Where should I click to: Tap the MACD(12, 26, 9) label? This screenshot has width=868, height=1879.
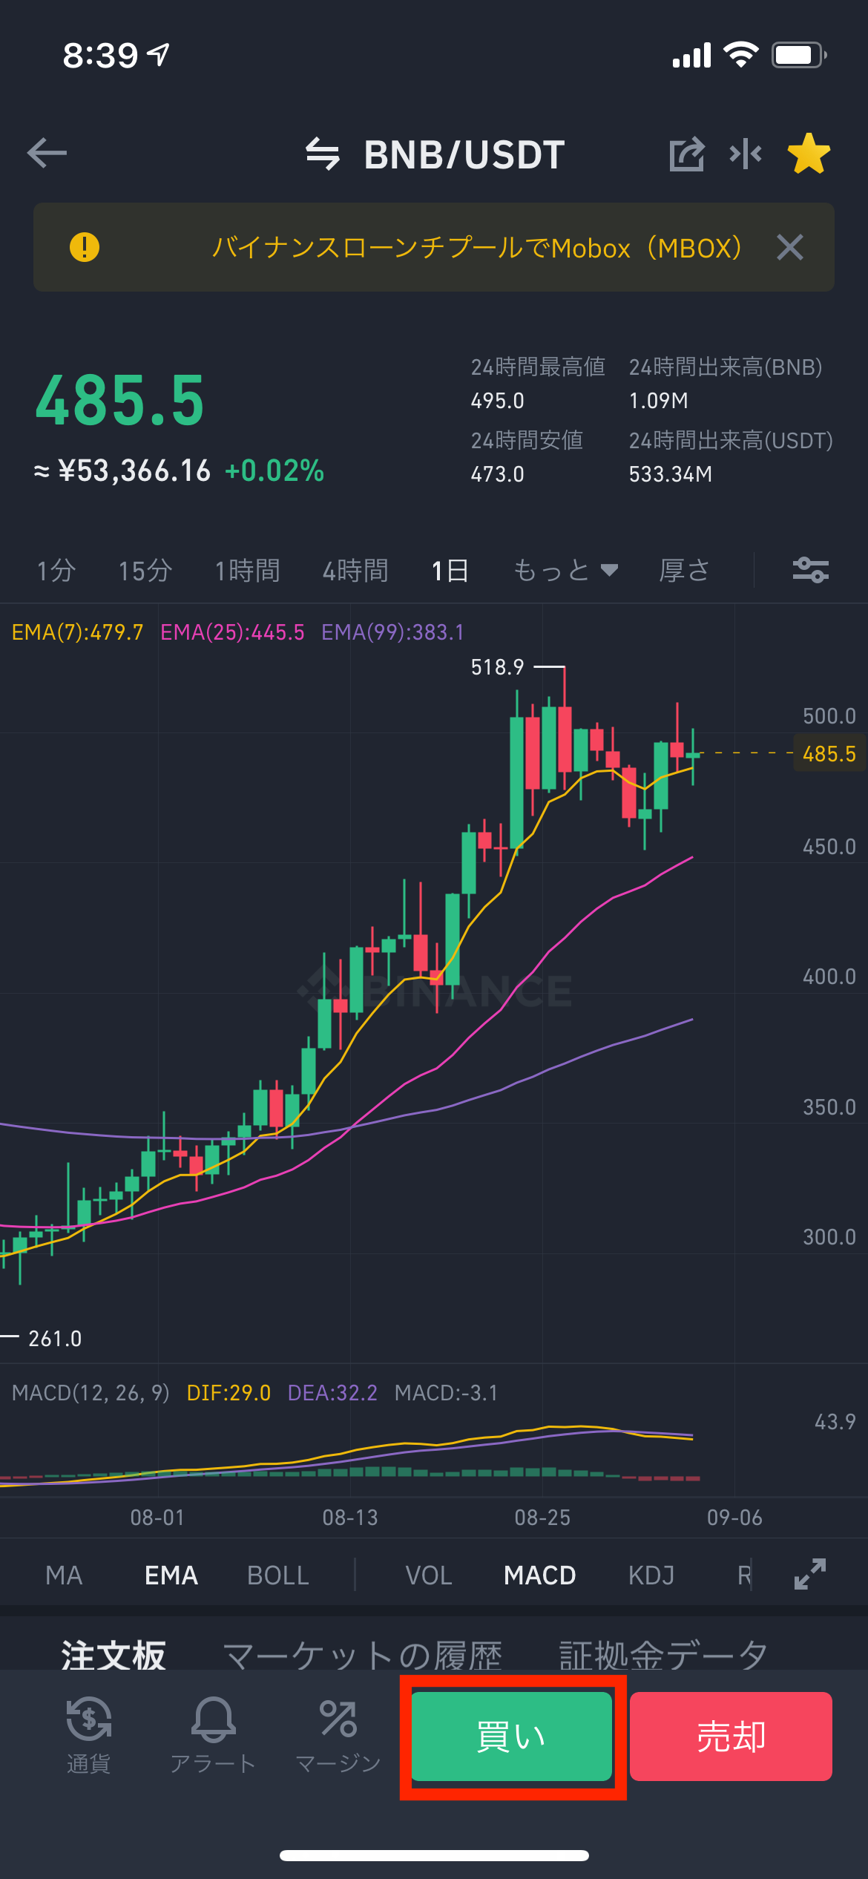(x=91, y=1393)
